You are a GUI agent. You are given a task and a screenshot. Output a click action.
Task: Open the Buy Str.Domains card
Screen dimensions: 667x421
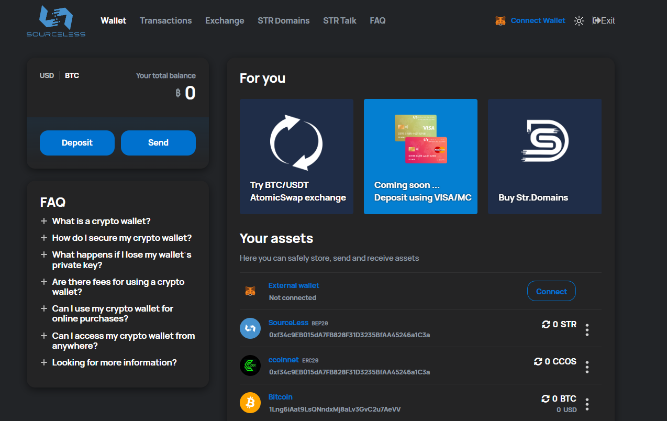point(544,157)
